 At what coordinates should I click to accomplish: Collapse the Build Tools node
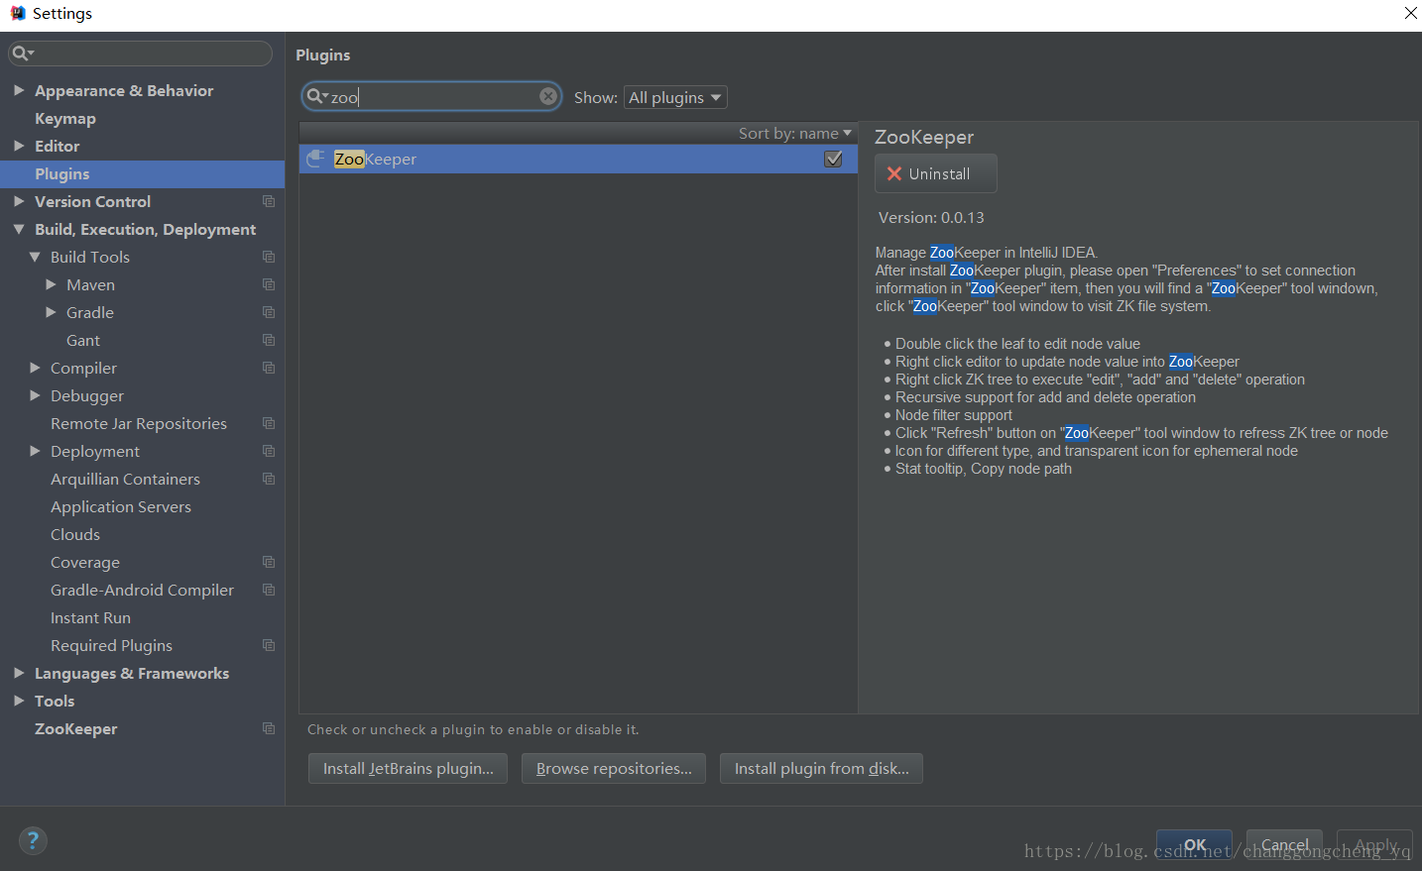(35, 257)
